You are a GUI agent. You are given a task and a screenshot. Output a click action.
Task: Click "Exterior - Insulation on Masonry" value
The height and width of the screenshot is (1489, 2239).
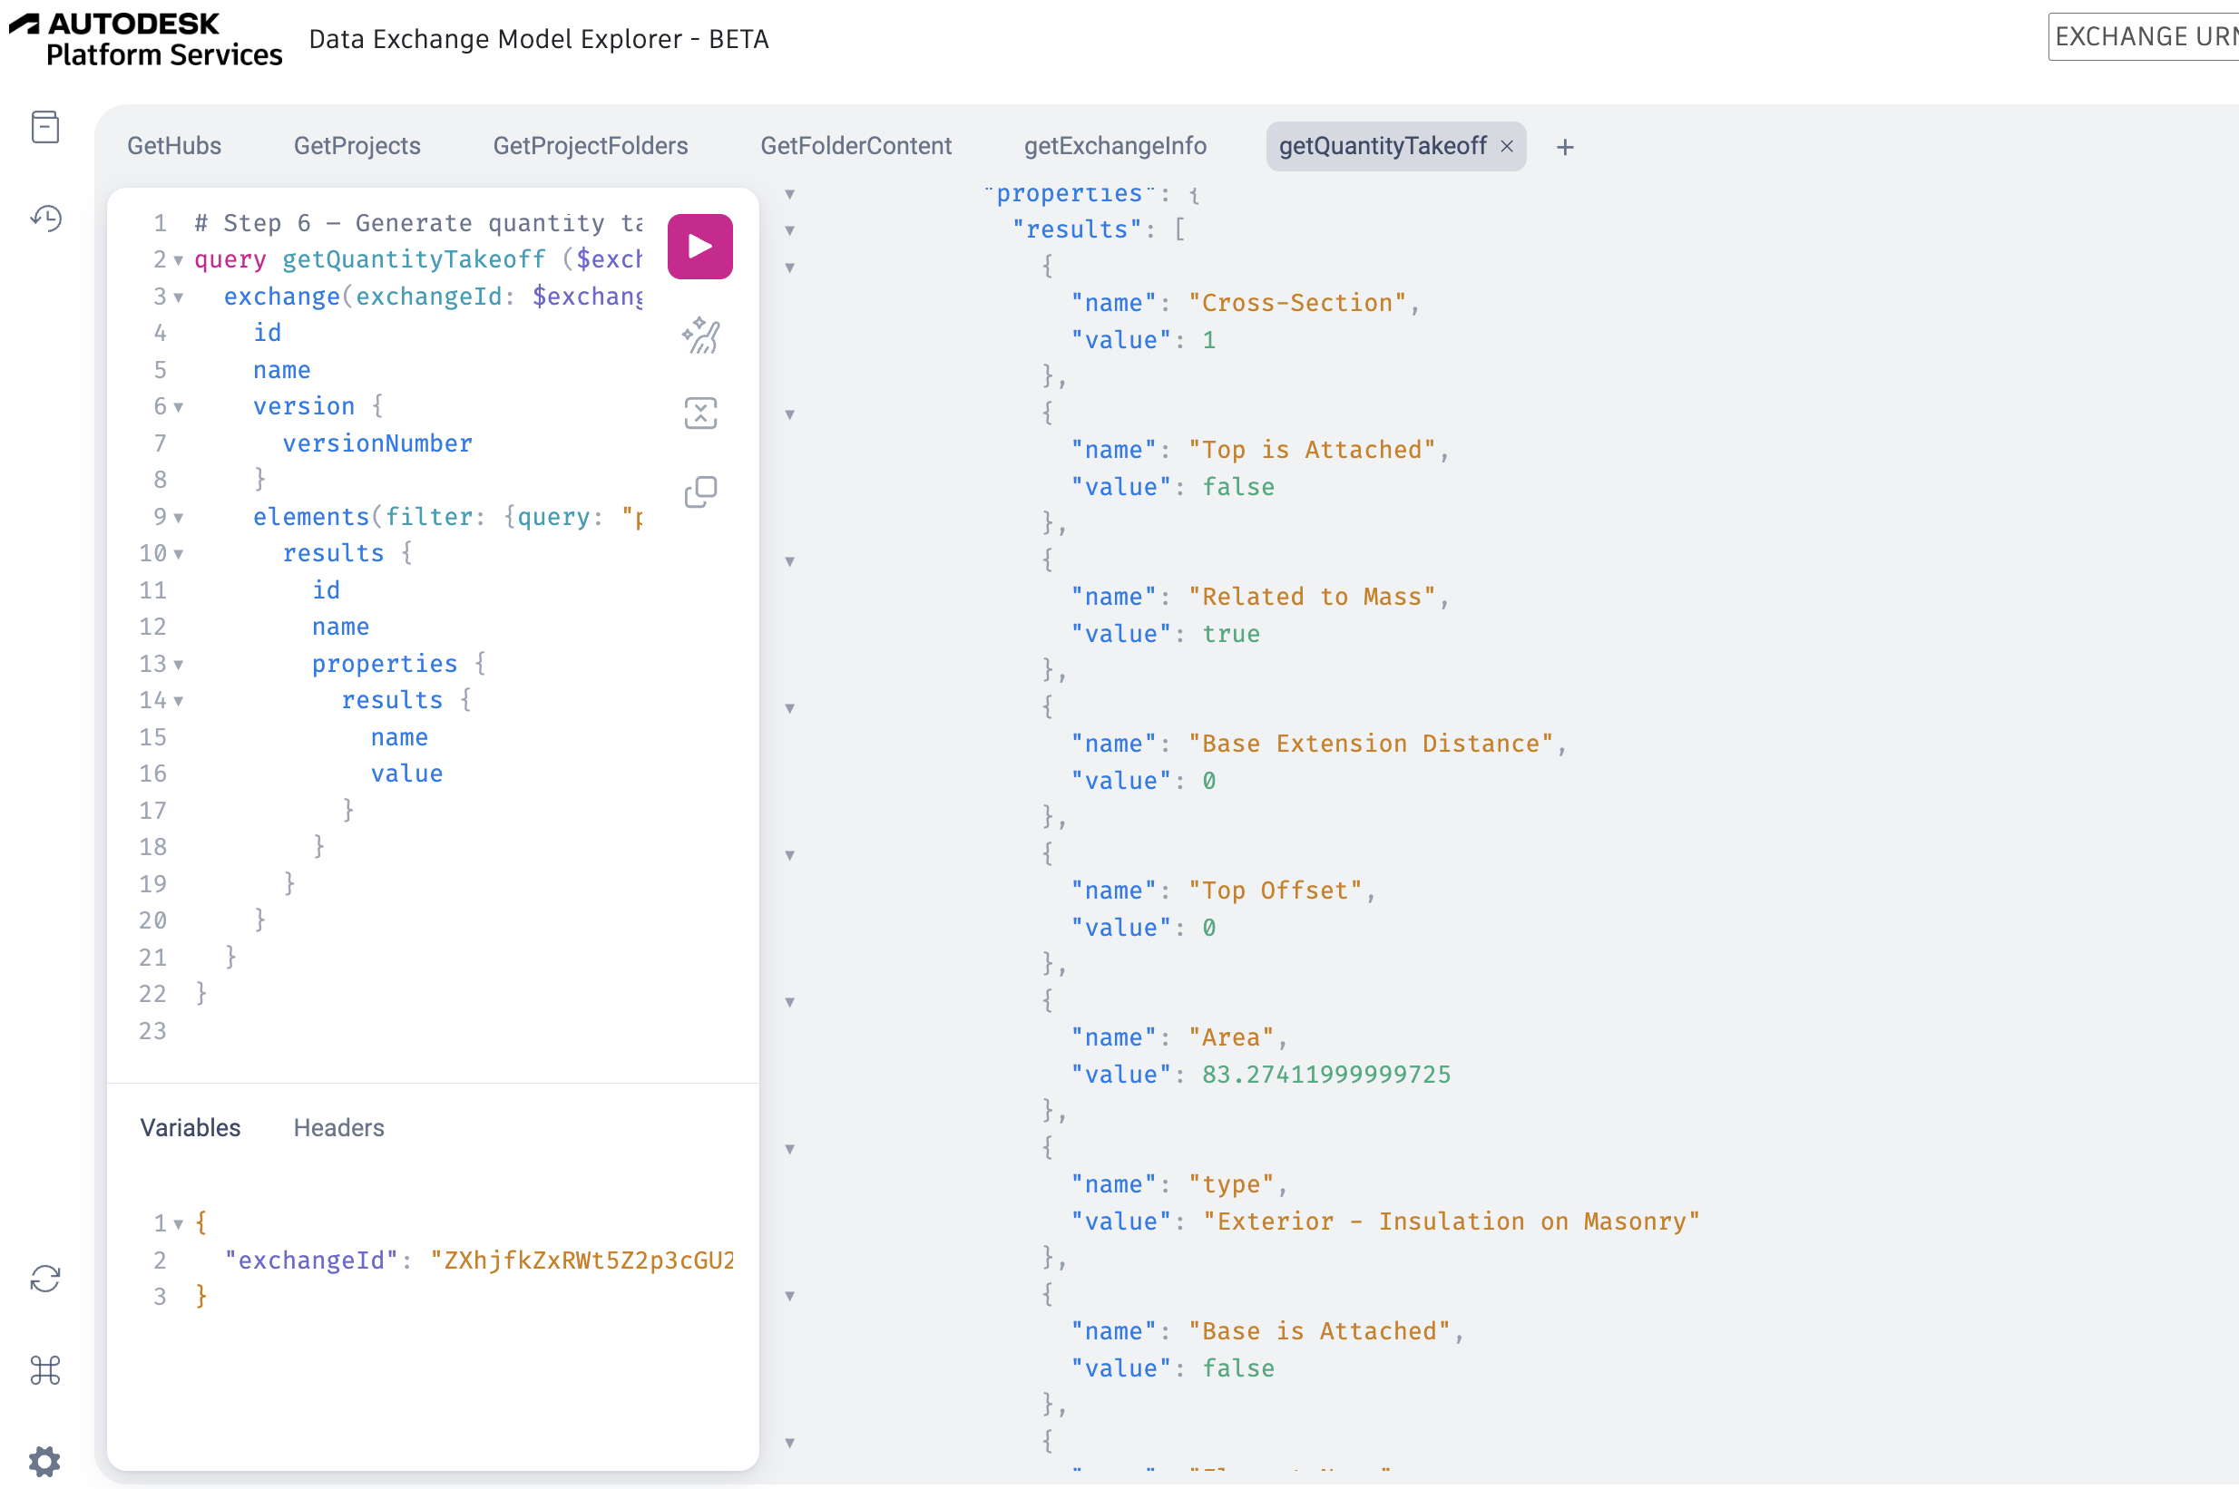1451,1221
